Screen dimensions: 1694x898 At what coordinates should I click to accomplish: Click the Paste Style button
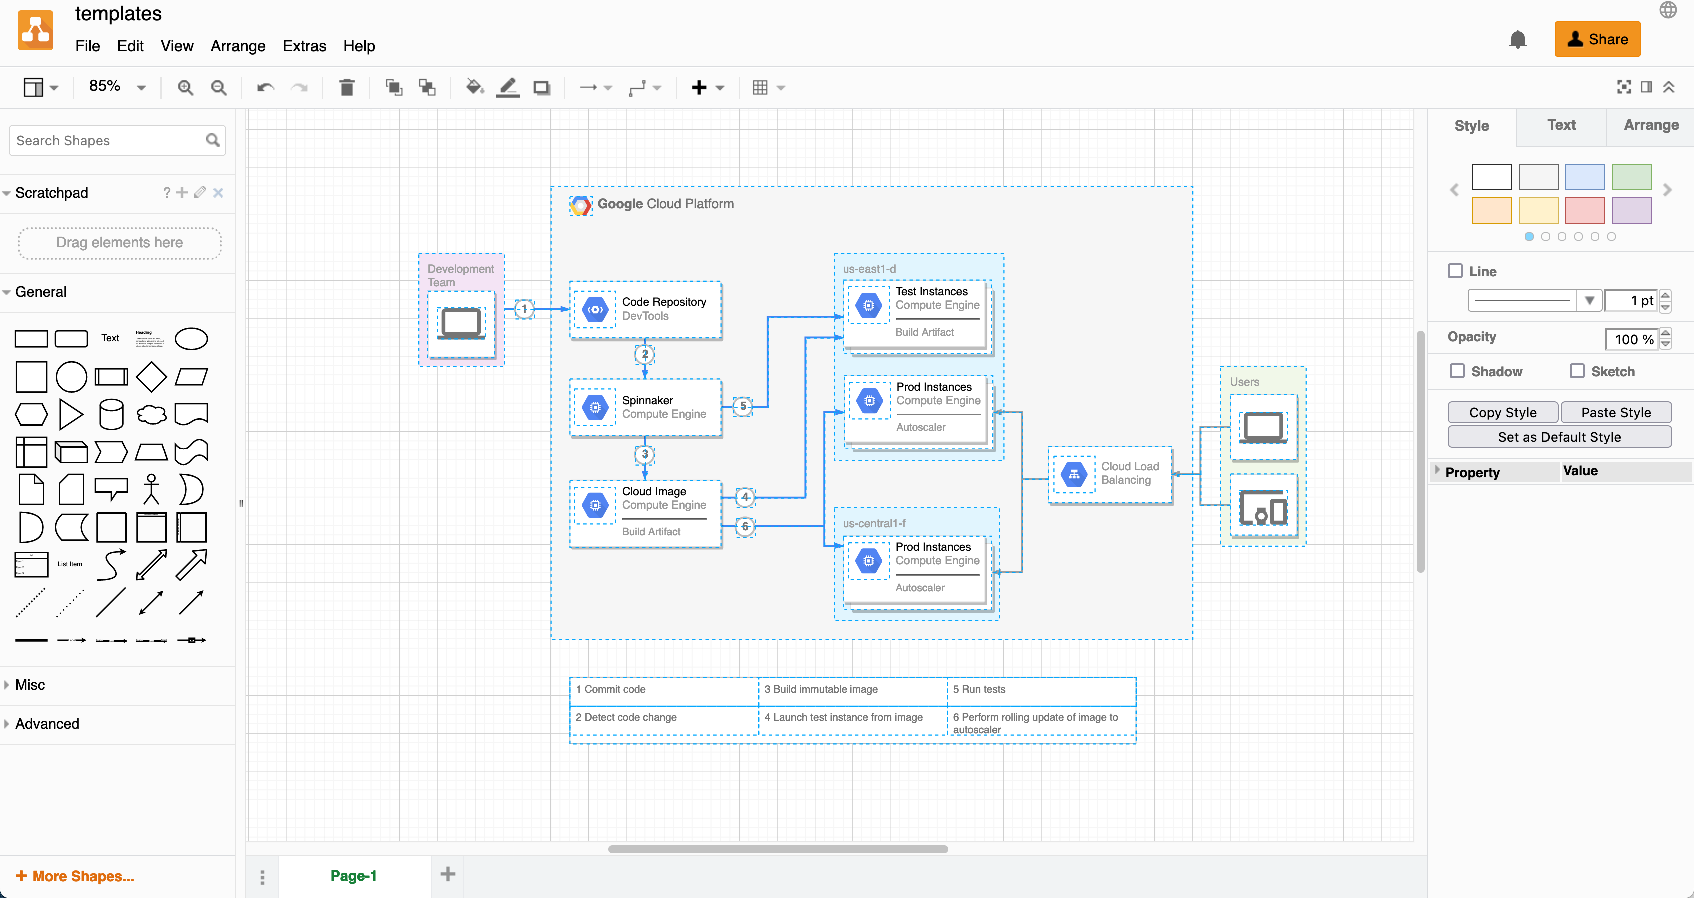[x=1615, y=412]
